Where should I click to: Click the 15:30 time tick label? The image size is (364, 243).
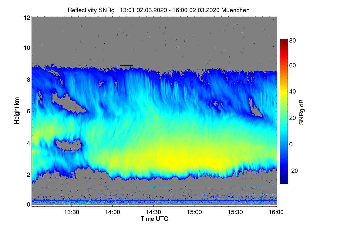point(235,212)
